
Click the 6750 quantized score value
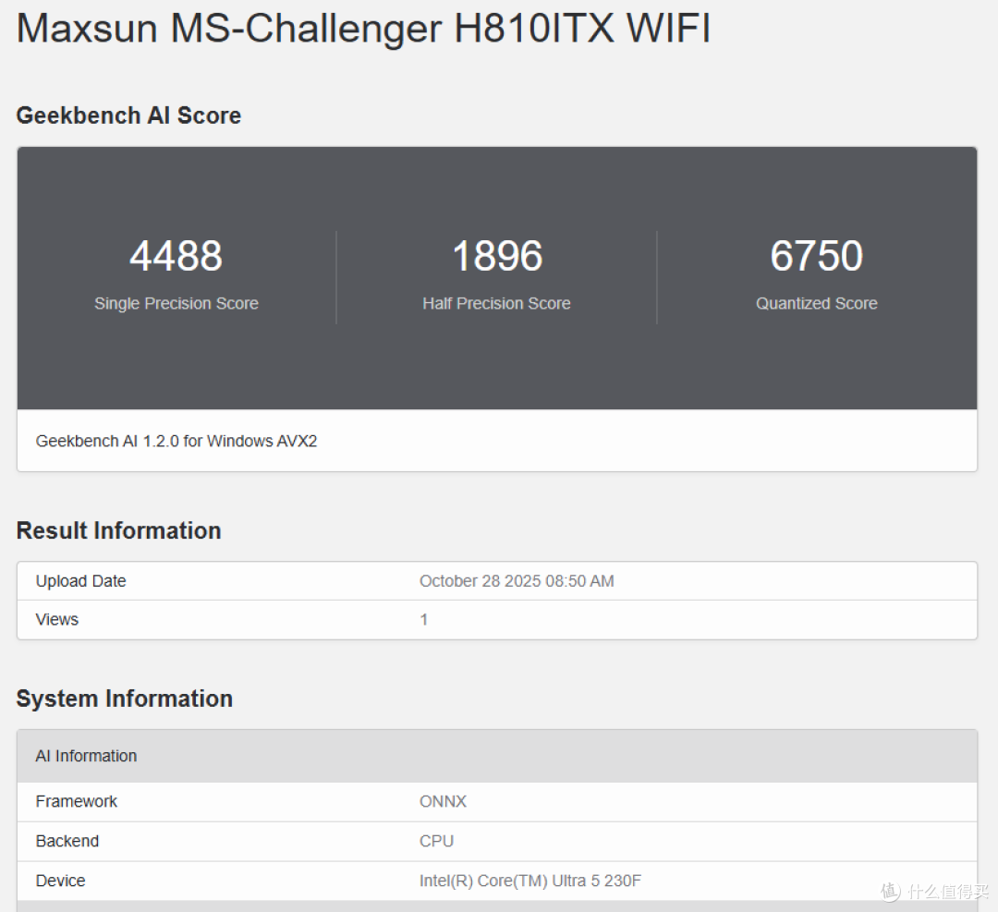click(x=817, y=256)
